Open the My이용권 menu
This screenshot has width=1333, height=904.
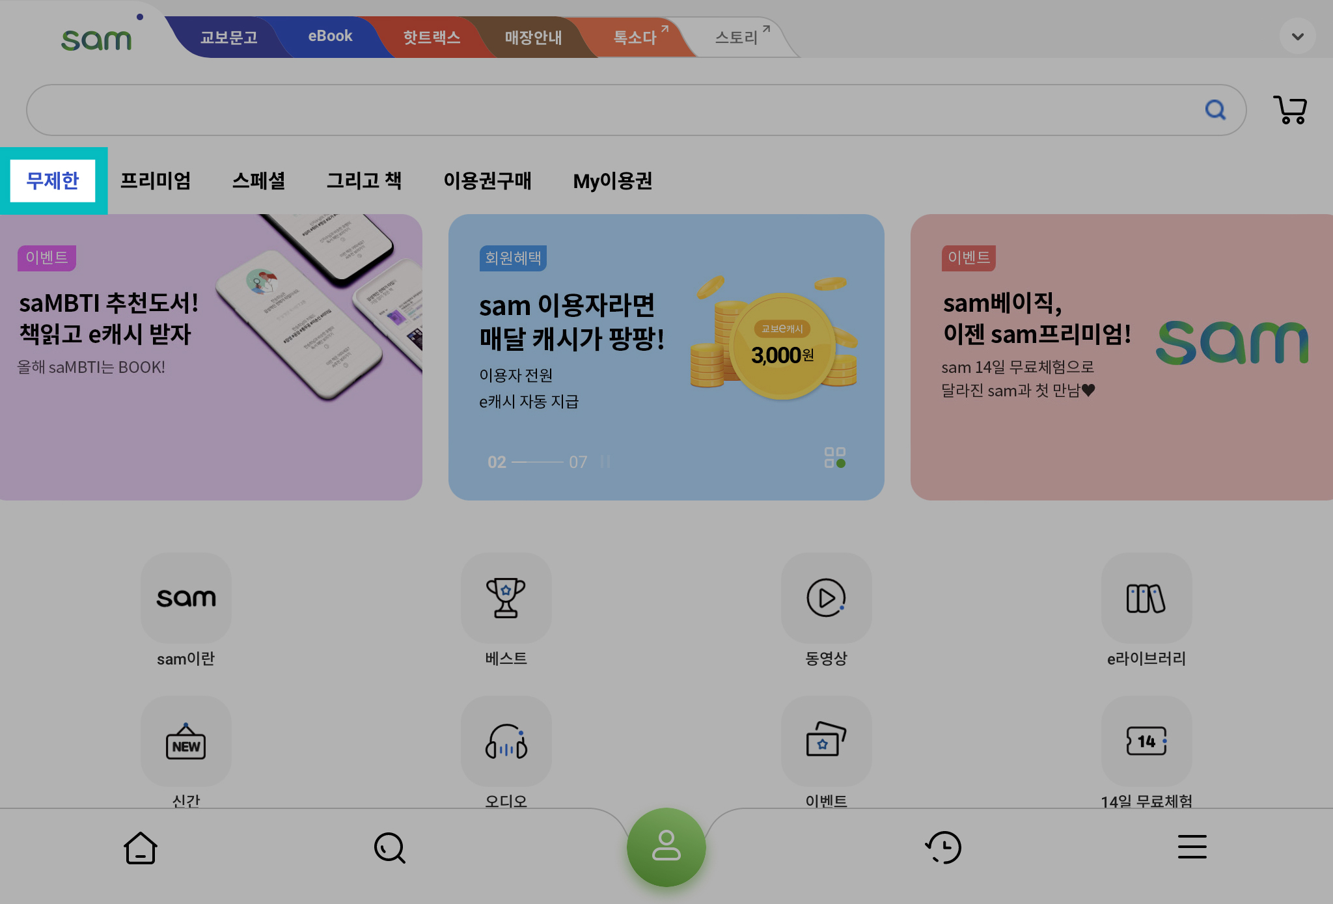(612, 180)
